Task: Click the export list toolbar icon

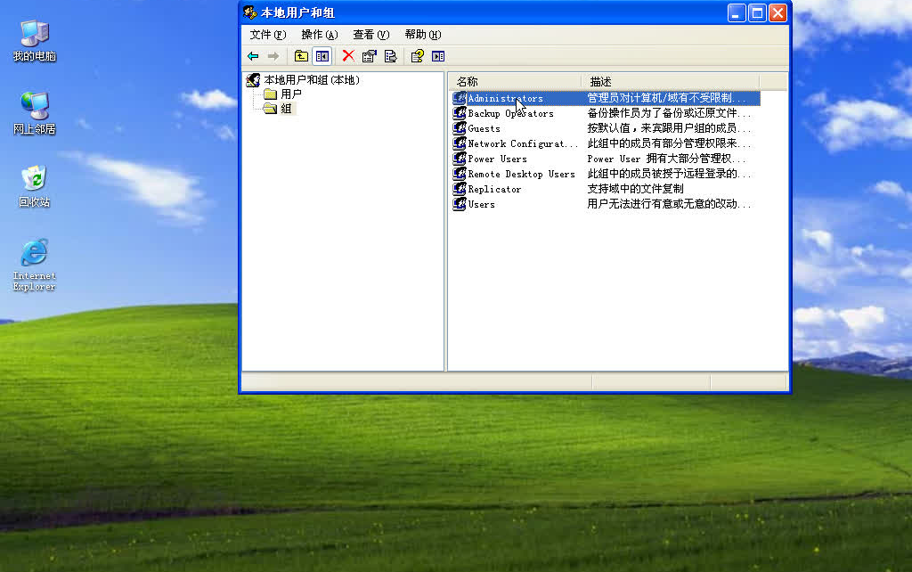Action: 390,55
